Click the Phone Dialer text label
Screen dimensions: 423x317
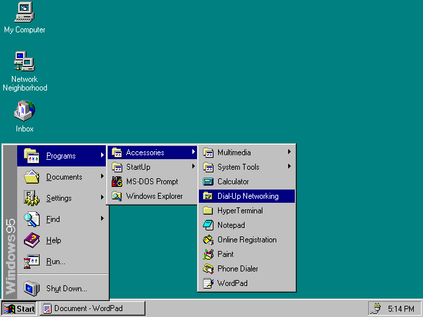[238, 269]
